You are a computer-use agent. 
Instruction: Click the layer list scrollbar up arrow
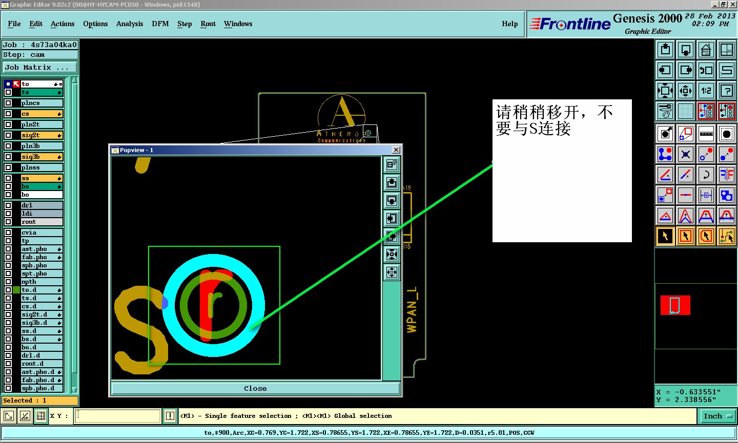click(x=74, y=80)
